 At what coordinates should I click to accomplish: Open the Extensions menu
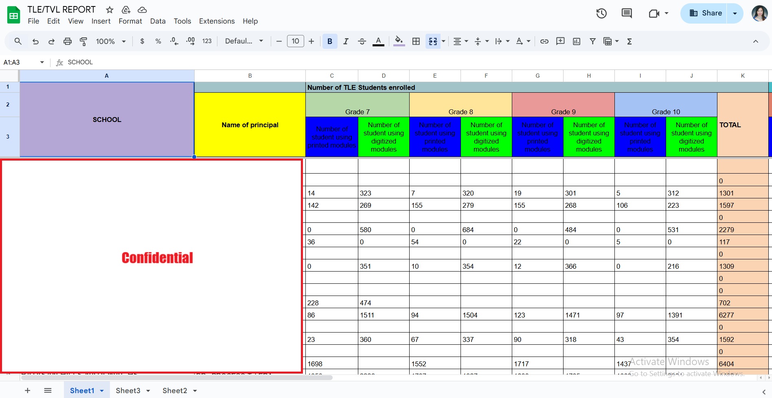217,21
